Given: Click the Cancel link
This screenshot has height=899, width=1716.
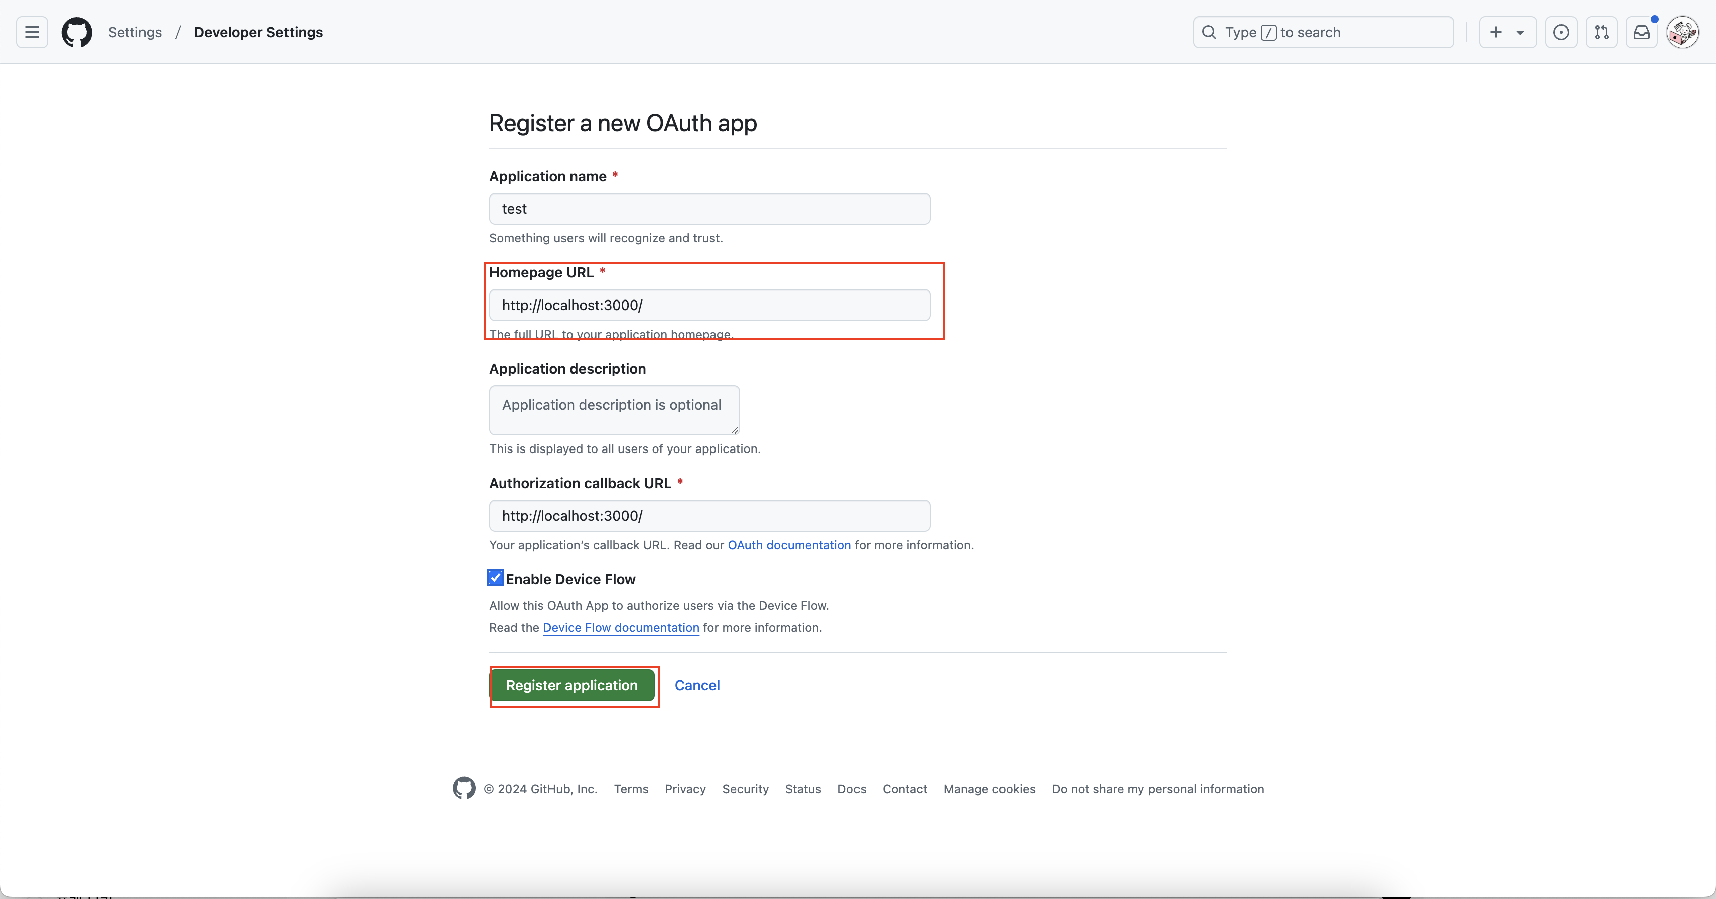Looking at the screenshot, I should click(697, 685).
